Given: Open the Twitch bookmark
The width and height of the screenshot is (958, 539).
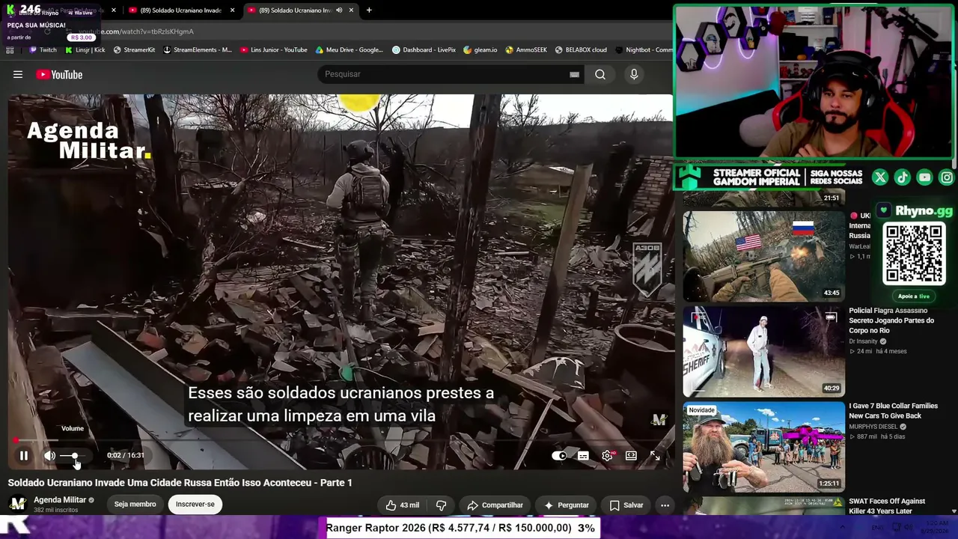Looking at the screenshot, I should (43, 50).
